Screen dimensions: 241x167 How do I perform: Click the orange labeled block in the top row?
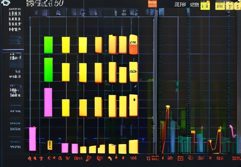click(133, 44)
